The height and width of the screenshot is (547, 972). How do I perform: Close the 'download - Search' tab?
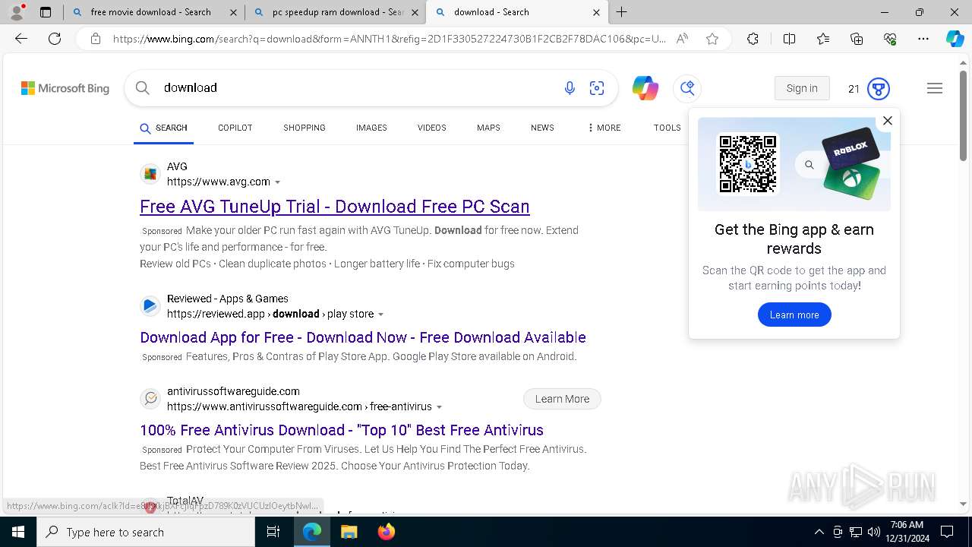pyautogui.click(x=596, y=12)
